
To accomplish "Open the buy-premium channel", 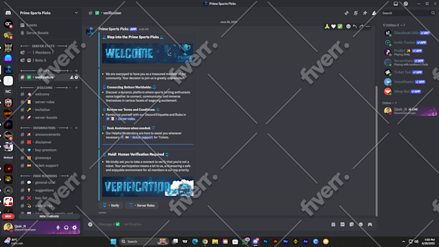I will pyautogui.click(x=49, y=150).
